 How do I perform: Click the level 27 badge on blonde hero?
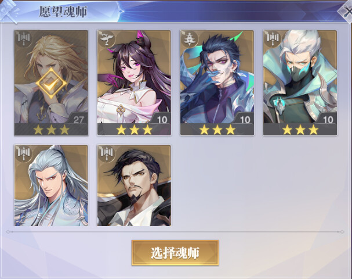(x=78, y=119)
